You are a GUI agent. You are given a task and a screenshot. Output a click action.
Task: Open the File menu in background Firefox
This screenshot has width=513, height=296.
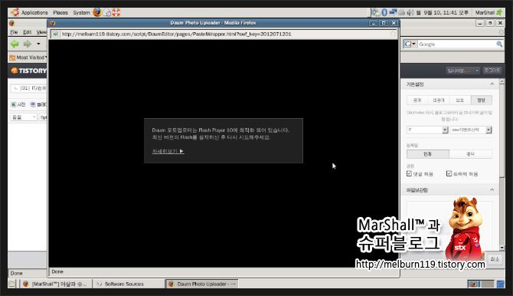[x=14, y=32]
